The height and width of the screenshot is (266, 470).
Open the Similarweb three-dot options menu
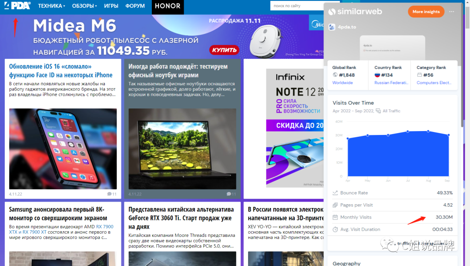[x=452, y=12]
